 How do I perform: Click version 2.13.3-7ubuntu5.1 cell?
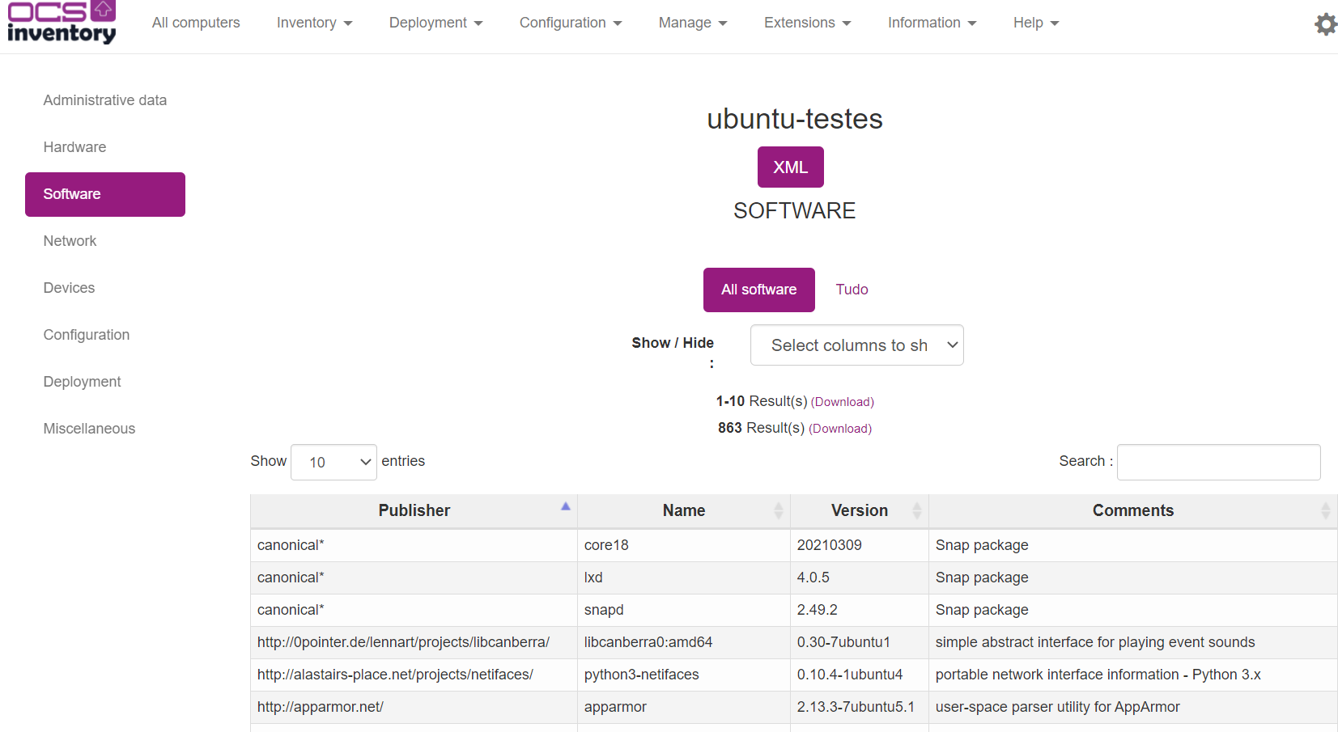point(860,707)
